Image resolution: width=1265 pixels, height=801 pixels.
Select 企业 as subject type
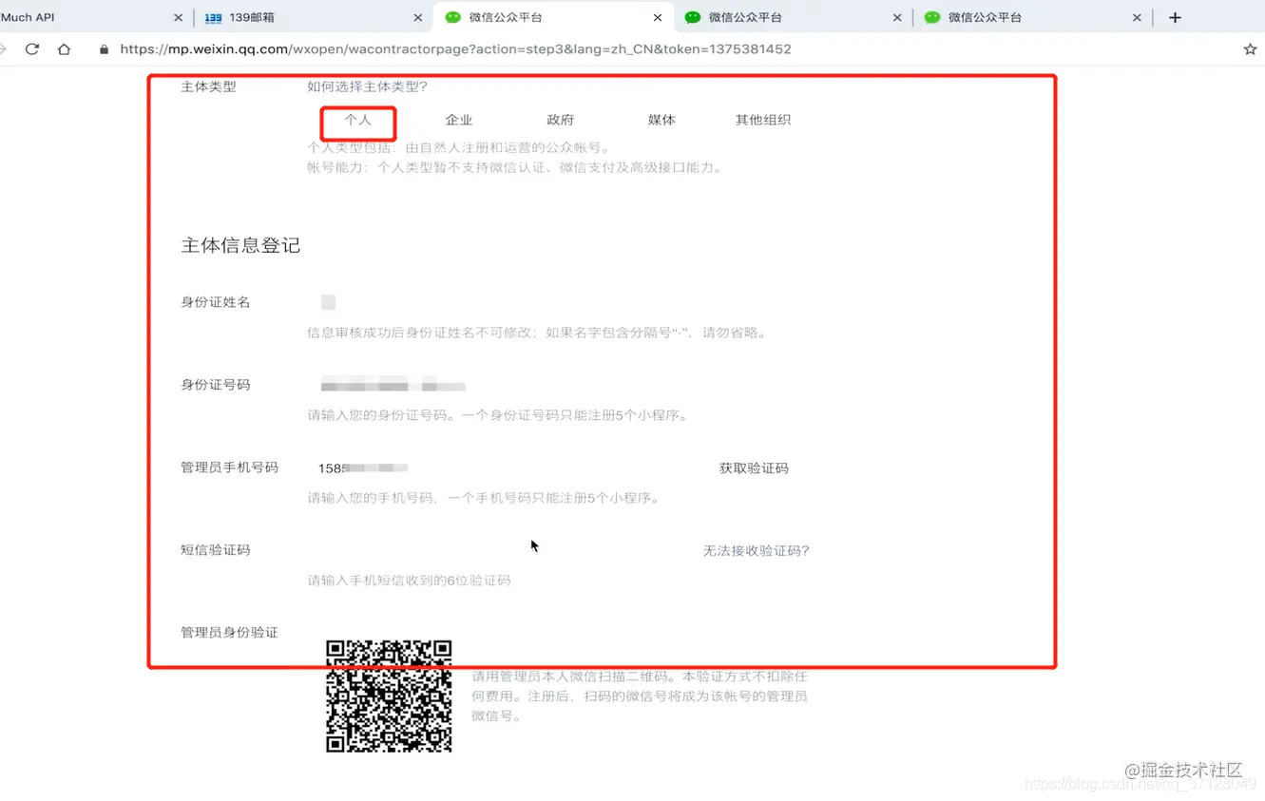tap(459, 121)
